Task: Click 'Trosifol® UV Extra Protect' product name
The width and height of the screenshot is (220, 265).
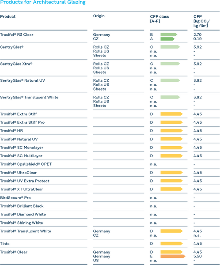Action: tap(25, 181)
